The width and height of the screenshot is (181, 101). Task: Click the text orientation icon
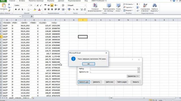pyautogui.click(x=56, y=5)
